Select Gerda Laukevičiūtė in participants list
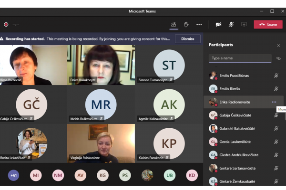This screenshot has height=190, width=286. coord(244,142)
